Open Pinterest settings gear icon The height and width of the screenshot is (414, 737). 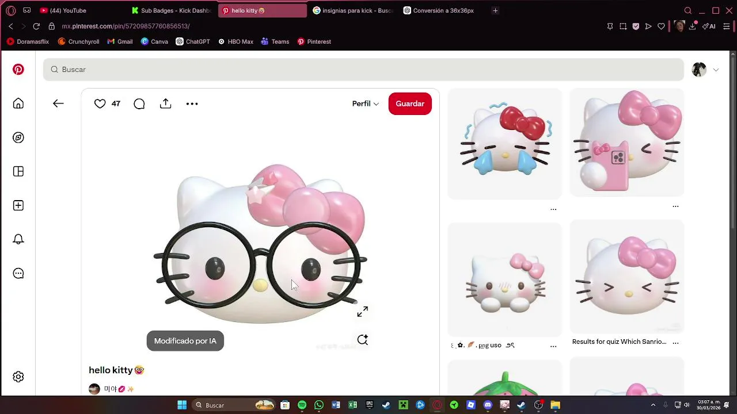tap(18, 377)
